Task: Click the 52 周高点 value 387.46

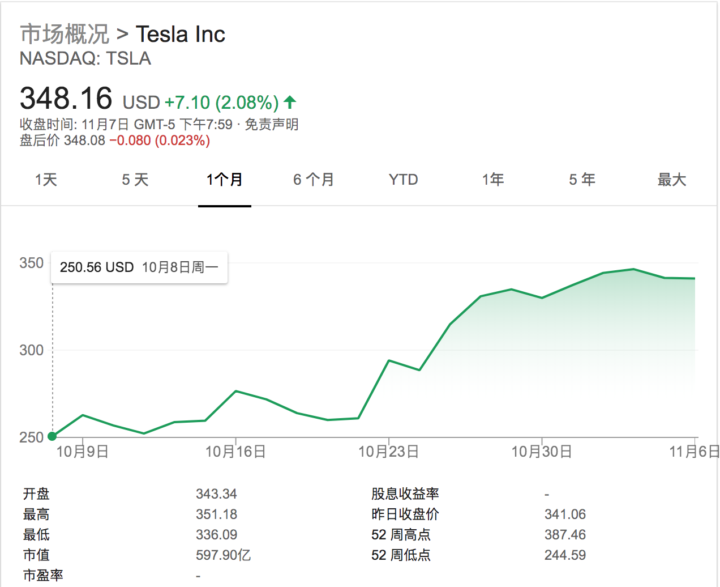Action: [x=565, y=535]
